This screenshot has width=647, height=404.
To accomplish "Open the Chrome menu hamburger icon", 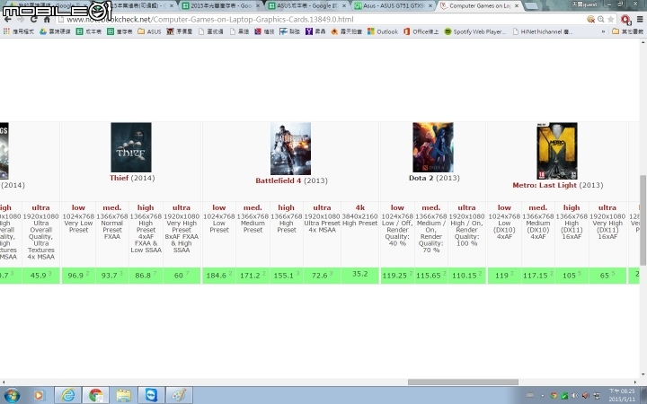I will pyautogui.click(x=640, y=20).
